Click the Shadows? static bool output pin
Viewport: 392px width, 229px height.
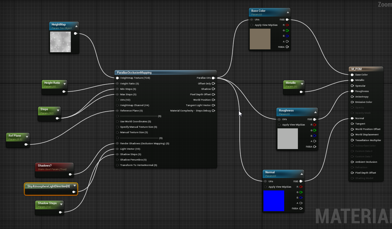(x=70, y=174)
